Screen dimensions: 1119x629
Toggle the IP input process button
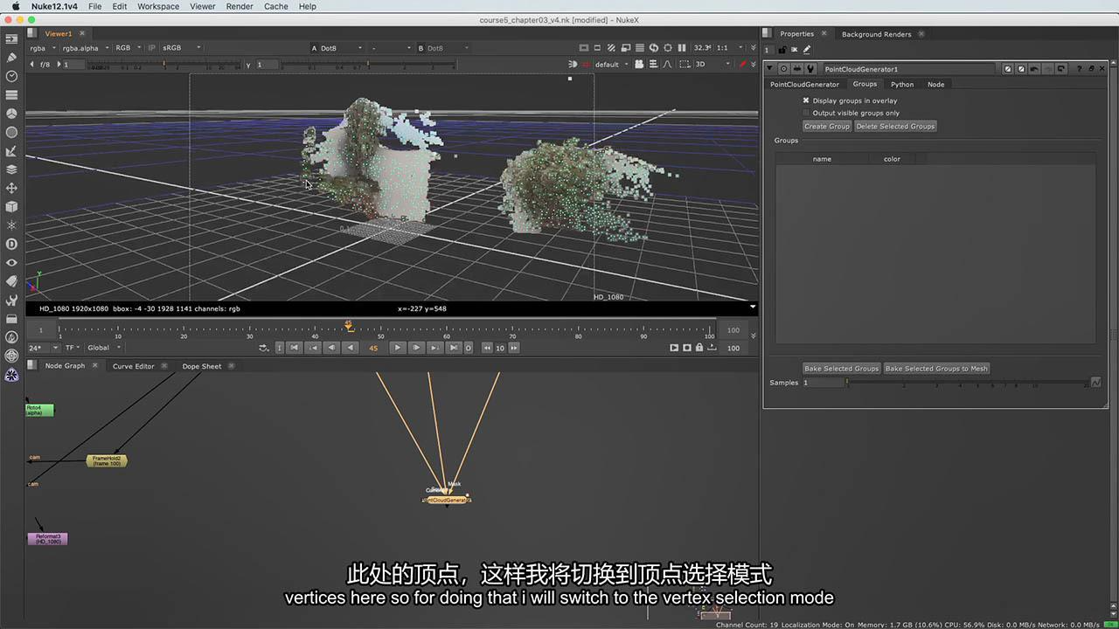152,48
